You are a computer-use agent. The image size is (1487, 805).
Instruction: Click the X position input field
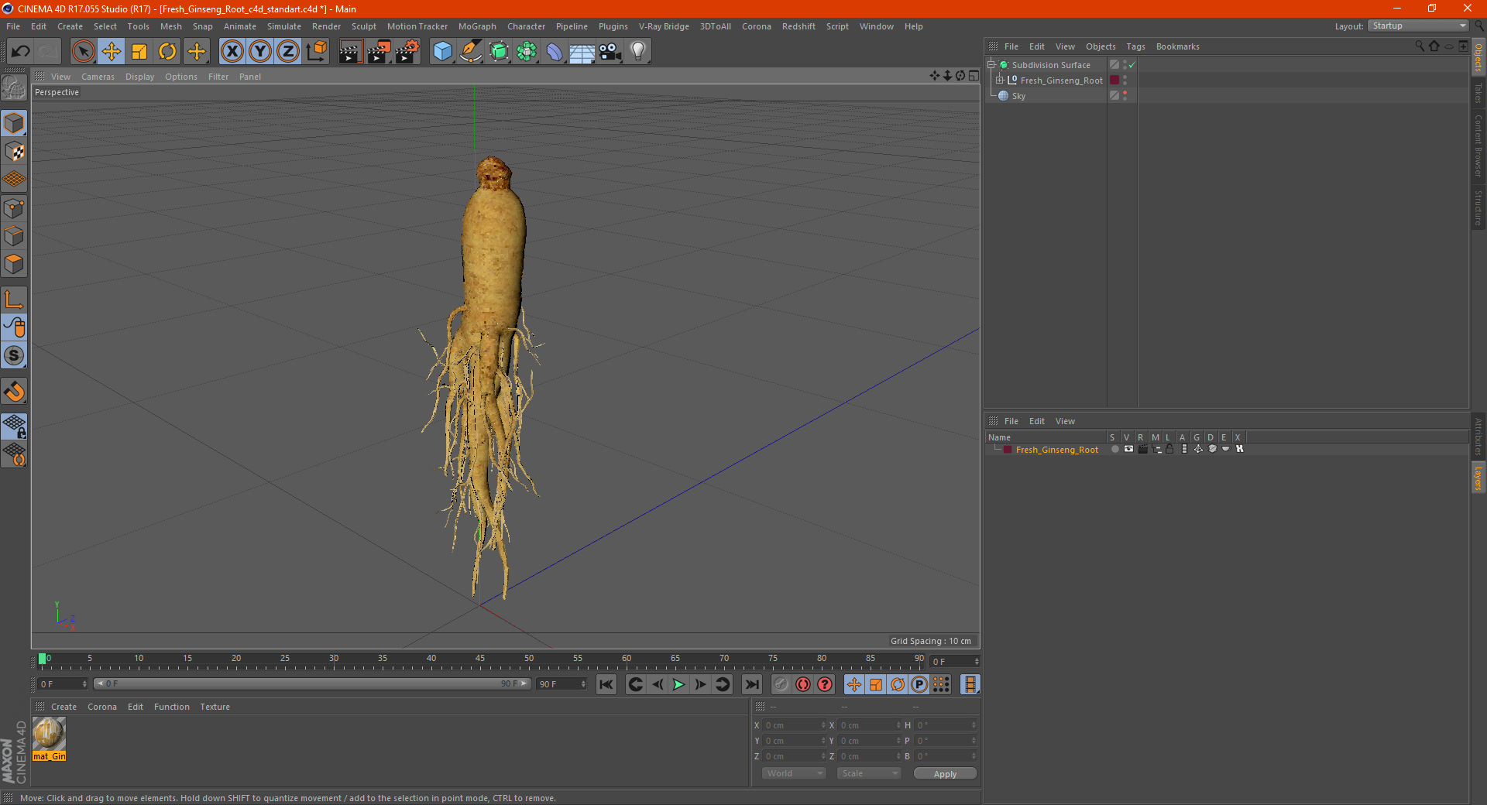click(x=793, y=725)
